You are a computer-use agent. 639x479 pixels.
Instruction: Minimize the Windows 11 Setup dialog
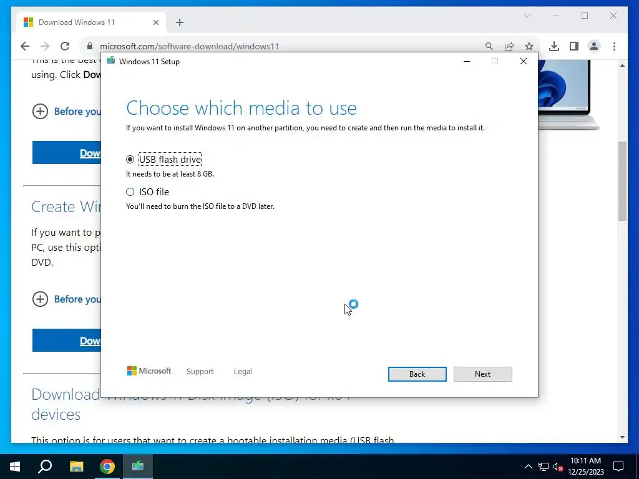click(x=467, y=61)
